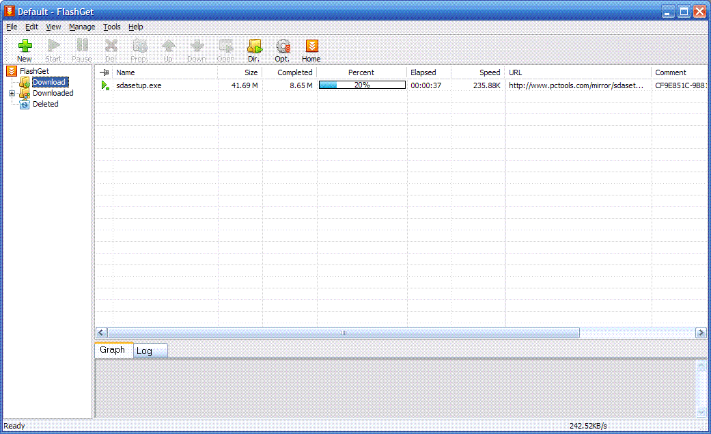Open the Manage menu
711x434 pixels.
click(82, 27)
